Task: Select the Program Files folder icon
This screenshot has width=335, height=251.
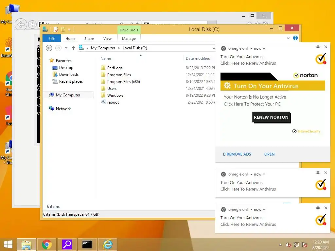Action: point(103,75)
